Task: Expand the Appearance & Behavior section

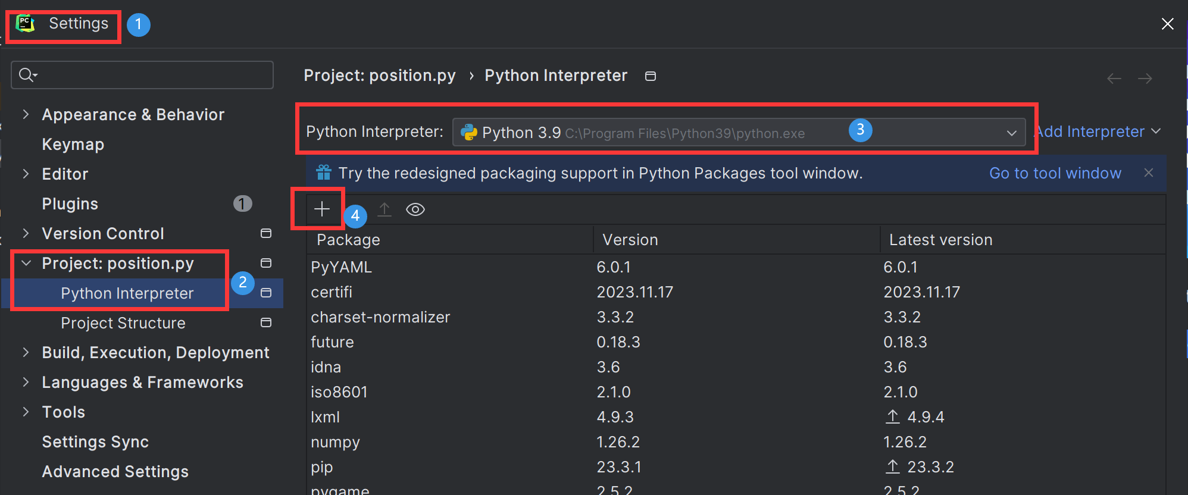Action: 26,114
